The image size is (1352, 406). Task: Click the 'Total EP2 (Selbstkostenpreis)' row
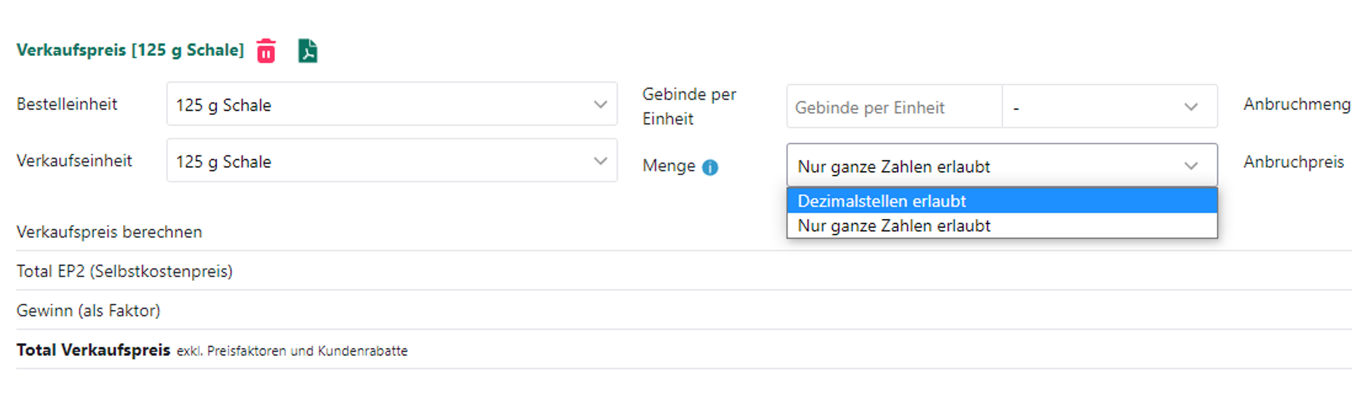point(124,271)
